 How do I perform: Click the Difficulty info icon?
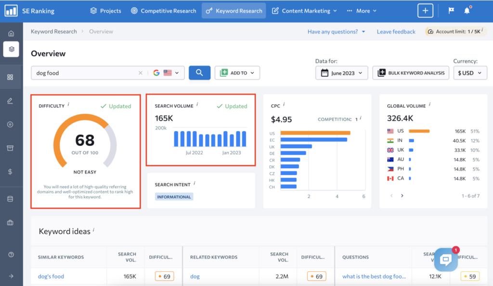(x=68, y=104)
